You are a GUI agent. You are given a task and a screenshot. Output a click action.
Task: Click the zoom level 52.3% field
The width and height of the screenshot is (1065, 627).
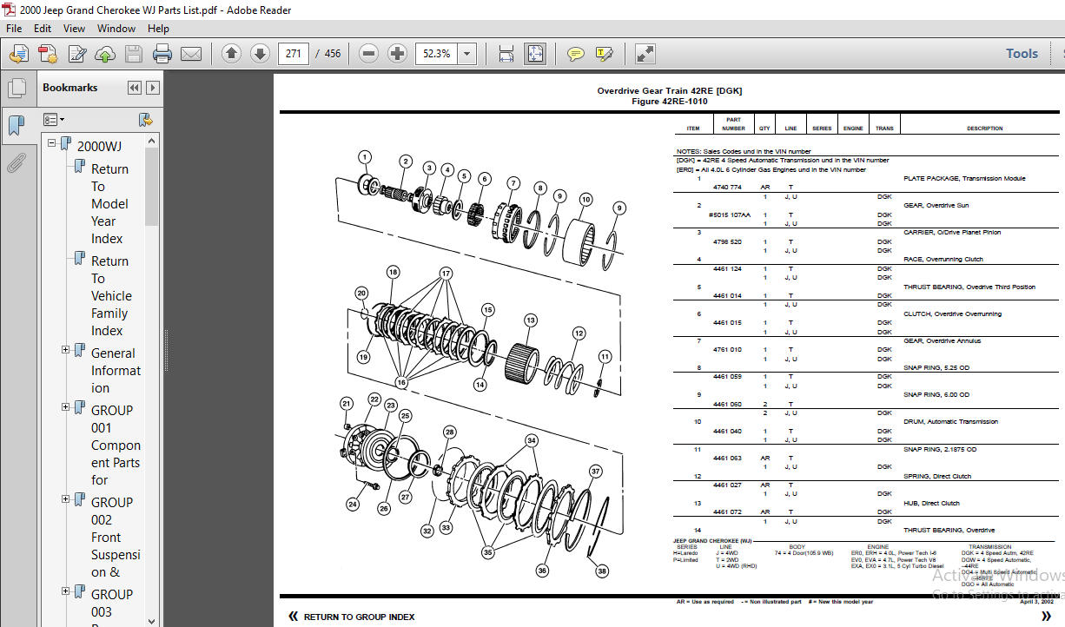[437, 54]
